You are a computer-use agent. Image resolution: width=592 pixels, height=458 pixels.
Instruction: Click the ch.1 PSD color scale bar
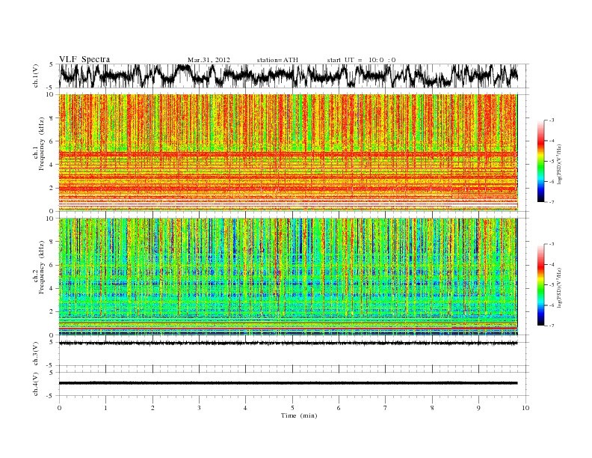tap(540, 162)
